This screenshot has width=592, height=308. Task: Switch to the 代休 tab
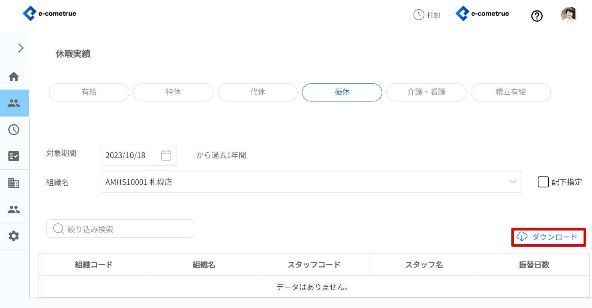tap(257, 92)
